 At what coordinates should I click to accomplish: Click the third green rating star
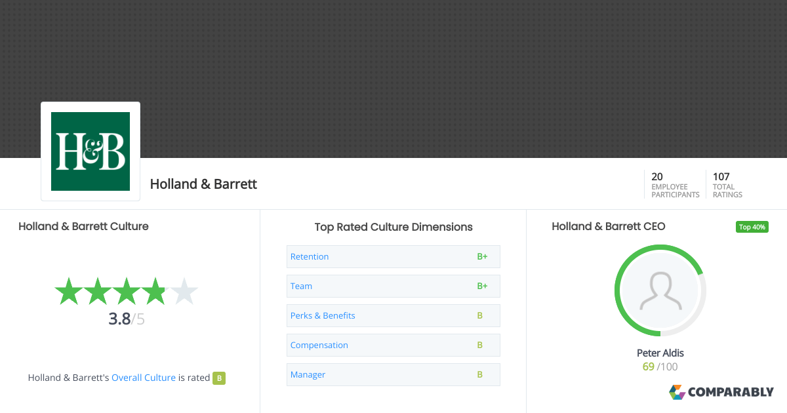[126, 291]
